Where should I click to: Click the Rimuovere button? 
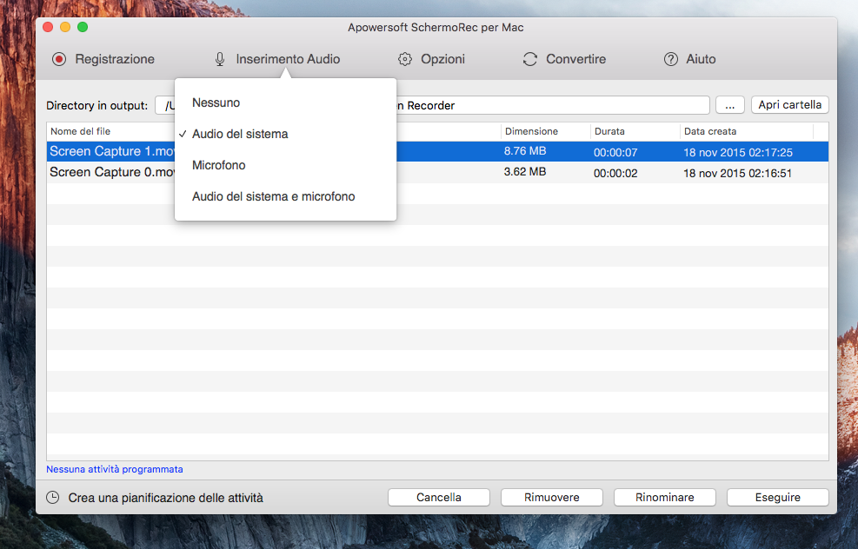(x=551, y=498)
